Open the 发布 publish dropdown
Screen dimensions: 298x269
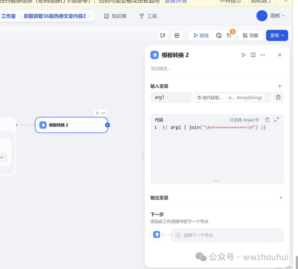[x=277, y=35]
